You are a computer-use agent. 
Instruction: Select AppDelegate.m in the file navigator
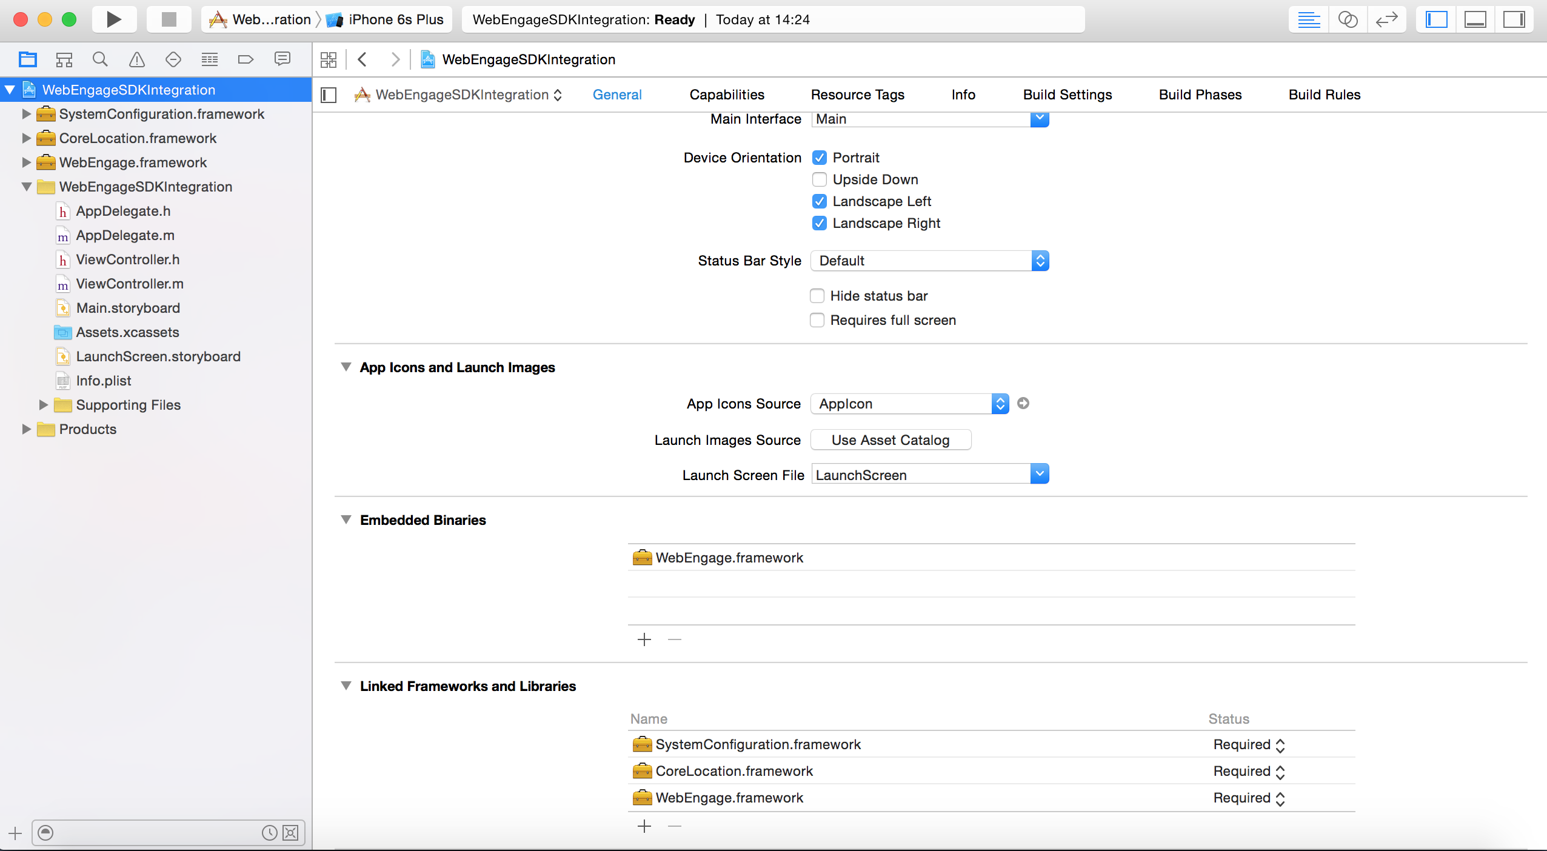(x=125, y=235)
